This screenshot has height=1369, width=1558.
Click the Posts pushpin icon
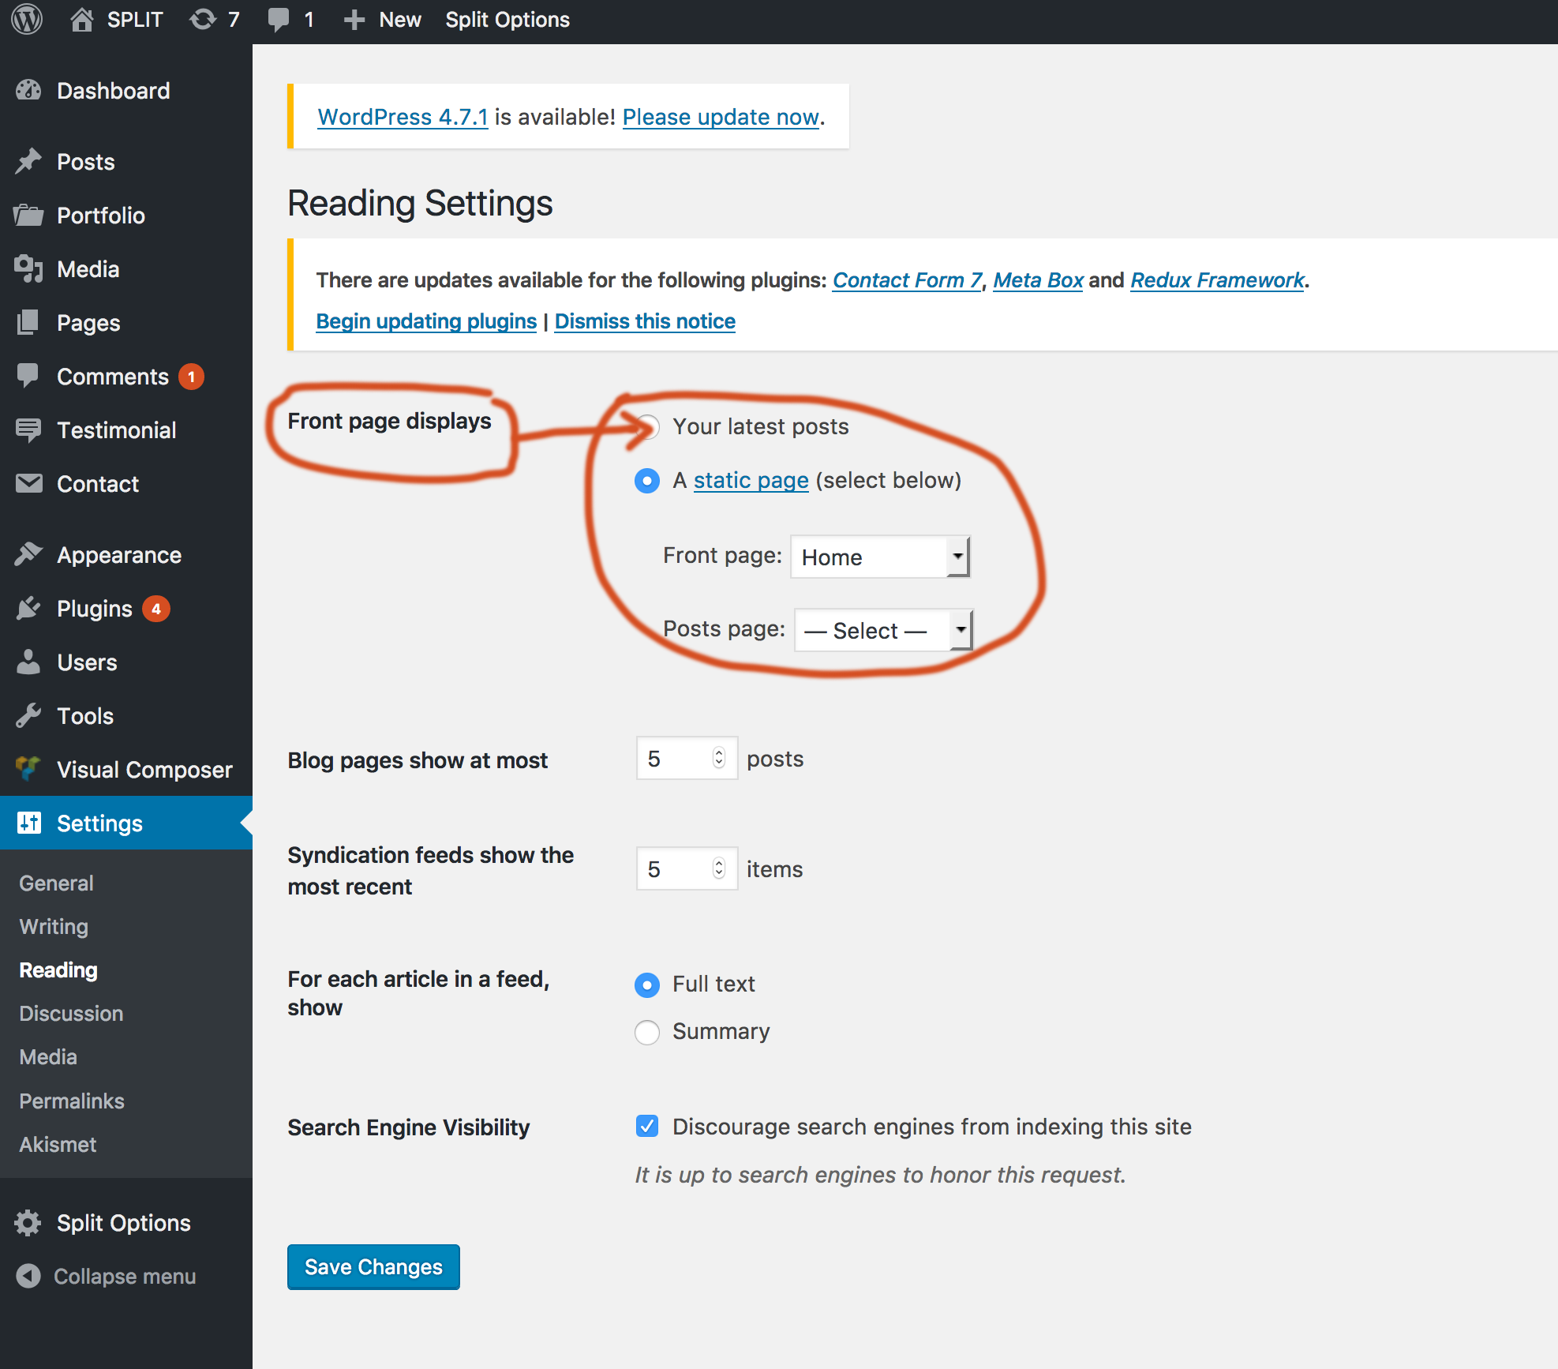(x=28, y=162)
